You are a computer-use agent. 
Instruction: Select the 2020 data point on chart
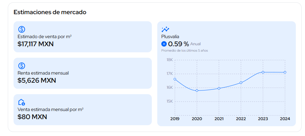tap(197, 90)
